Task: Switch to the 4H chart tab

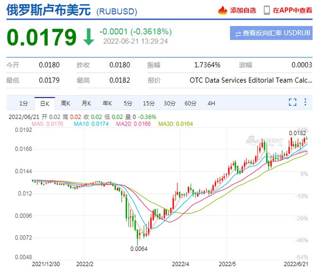Action: point(212,103)
